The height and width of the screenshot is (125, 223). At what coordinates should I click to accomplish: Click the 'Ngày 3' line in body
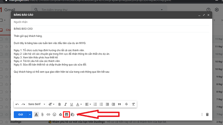36,57
